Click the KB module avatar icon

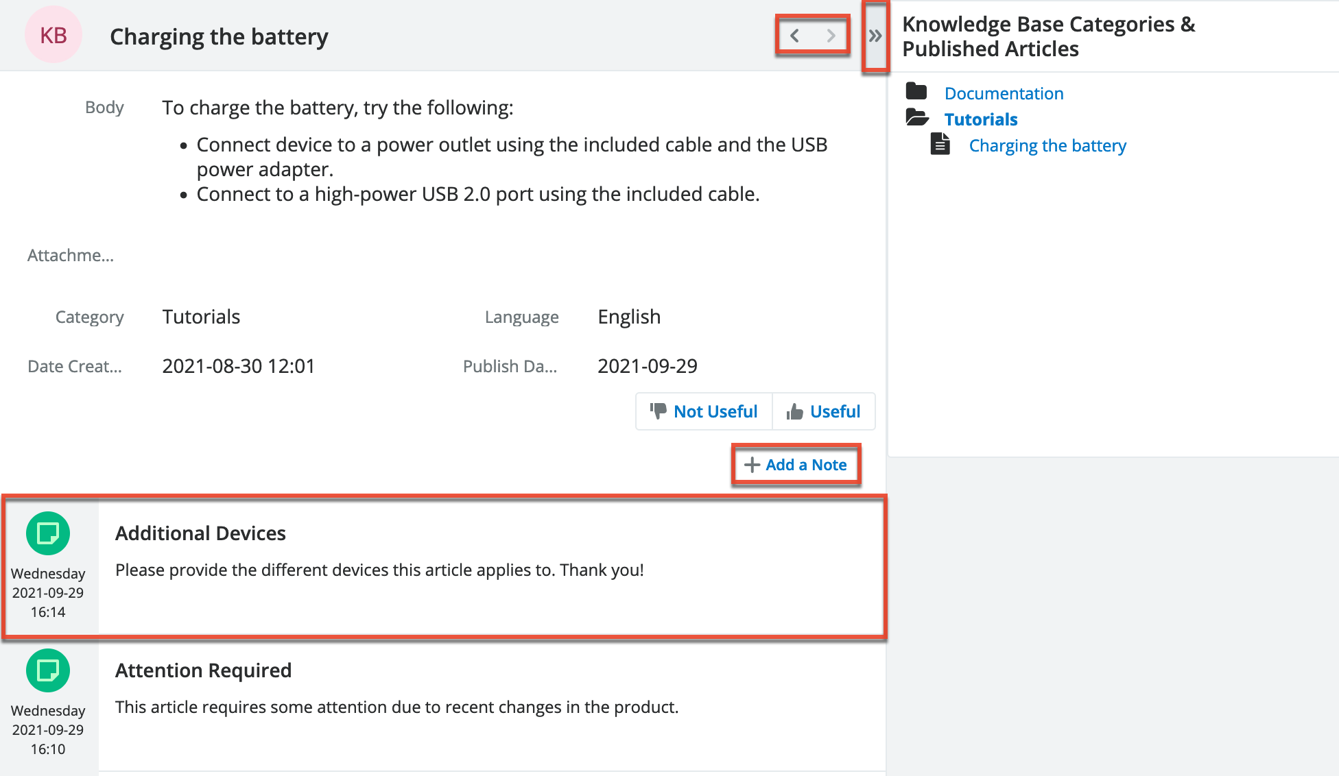click(54, 35)
